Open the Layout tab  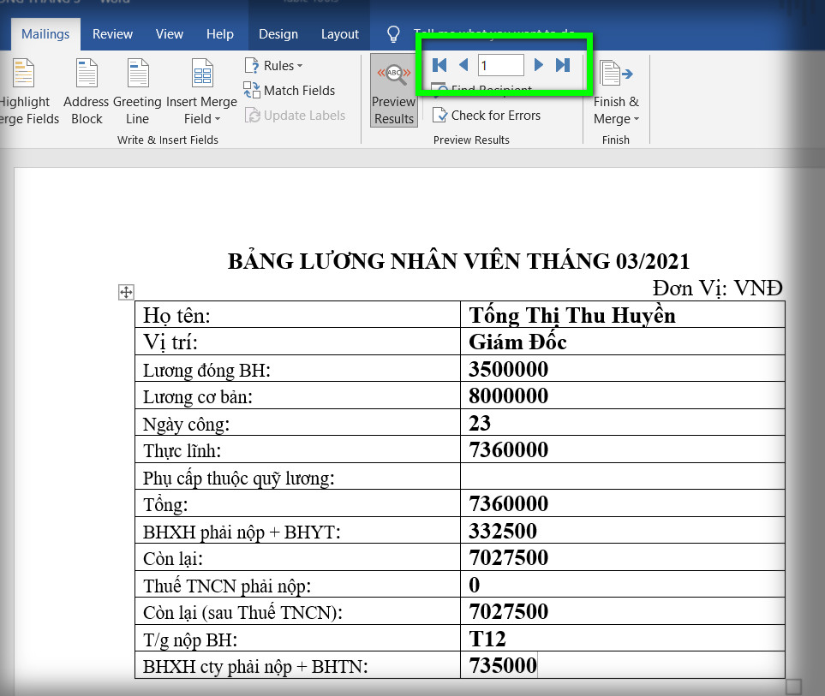click(x=339, y=34)
